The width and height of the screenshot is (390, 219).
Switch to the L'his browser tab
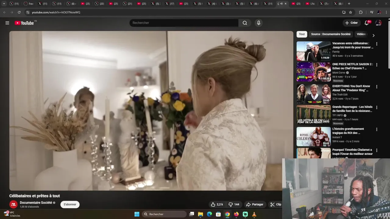tap(310, 4)
